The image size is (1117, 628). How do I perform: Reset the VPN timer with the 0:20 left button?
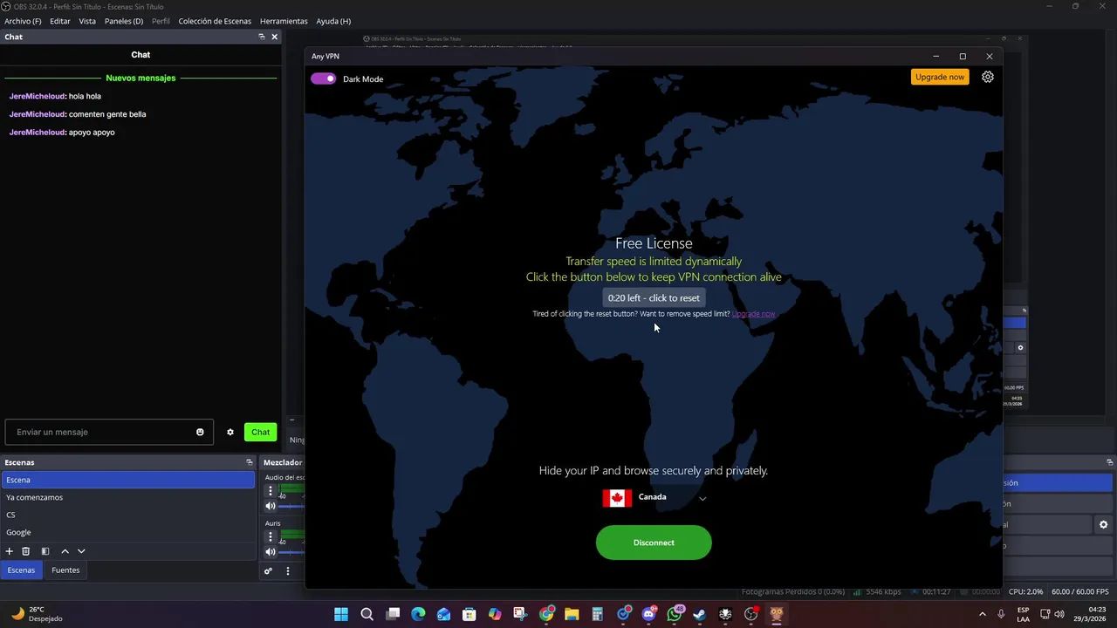pos(654,297)
